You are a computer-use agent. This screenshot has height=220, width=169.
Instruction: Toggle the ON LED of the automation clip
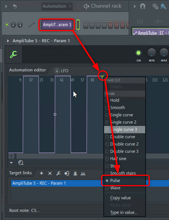pos(138,53)
